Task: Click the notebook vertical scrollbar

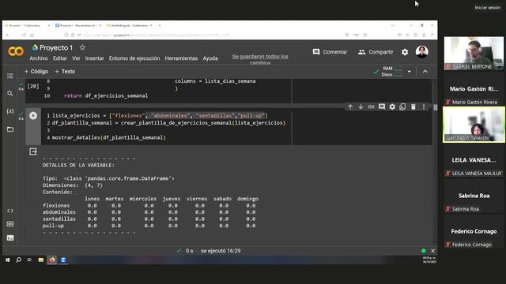Action: [436, 107]
